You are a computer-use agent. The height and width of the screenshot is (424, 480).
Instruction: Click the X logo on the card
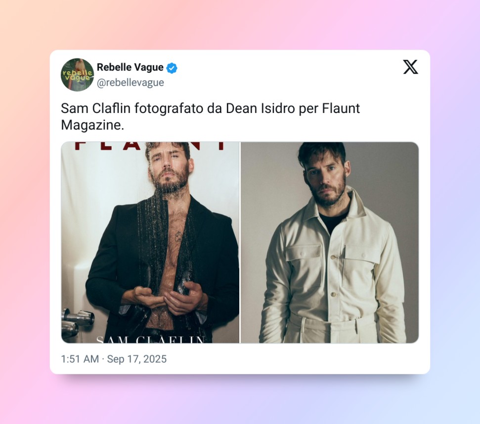(x=410, y=67)
